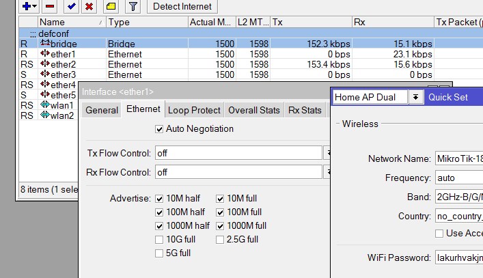The height and width of the screenshot is (278, 483).
Task: Click the Tx Flow Control field
Action: click(x=238, y=153)
